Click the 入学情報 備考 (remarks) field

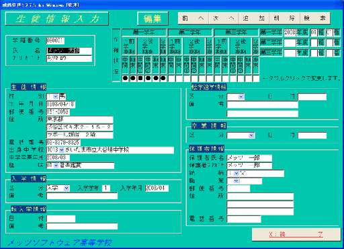tap(82, 196)
